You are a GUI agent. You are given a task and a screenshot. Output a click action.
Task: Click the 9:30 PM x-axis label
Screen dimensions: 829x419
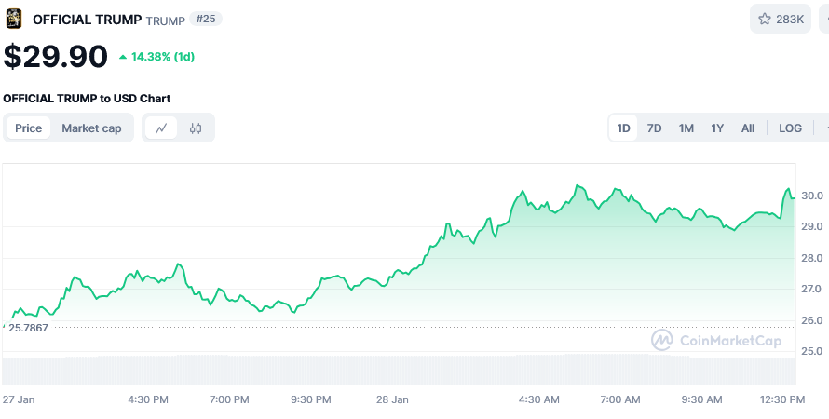tap(311, 399)
